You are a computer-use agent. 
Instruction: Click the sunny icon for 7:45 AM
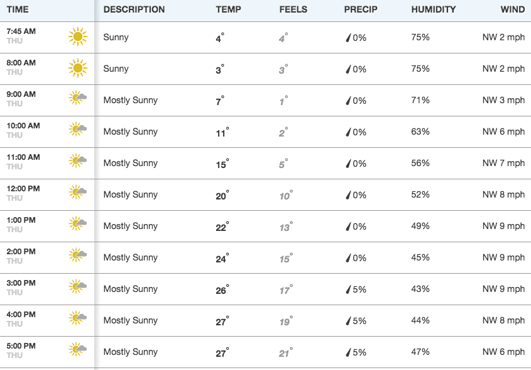tap(78, 36)
